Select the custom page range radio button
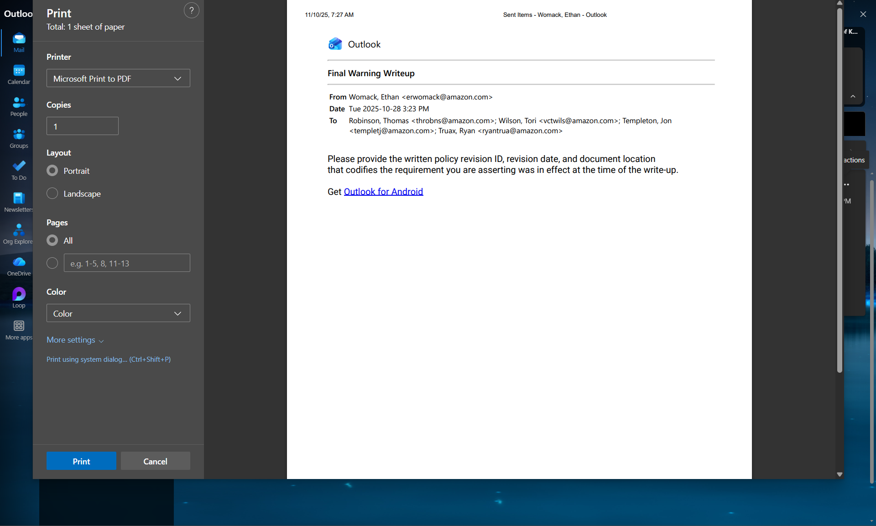Viewport: 876px width, 526px height. coord(52,263)
